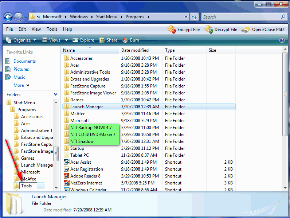Click the folder tree scrollbar thumb

tap(56, 154)
